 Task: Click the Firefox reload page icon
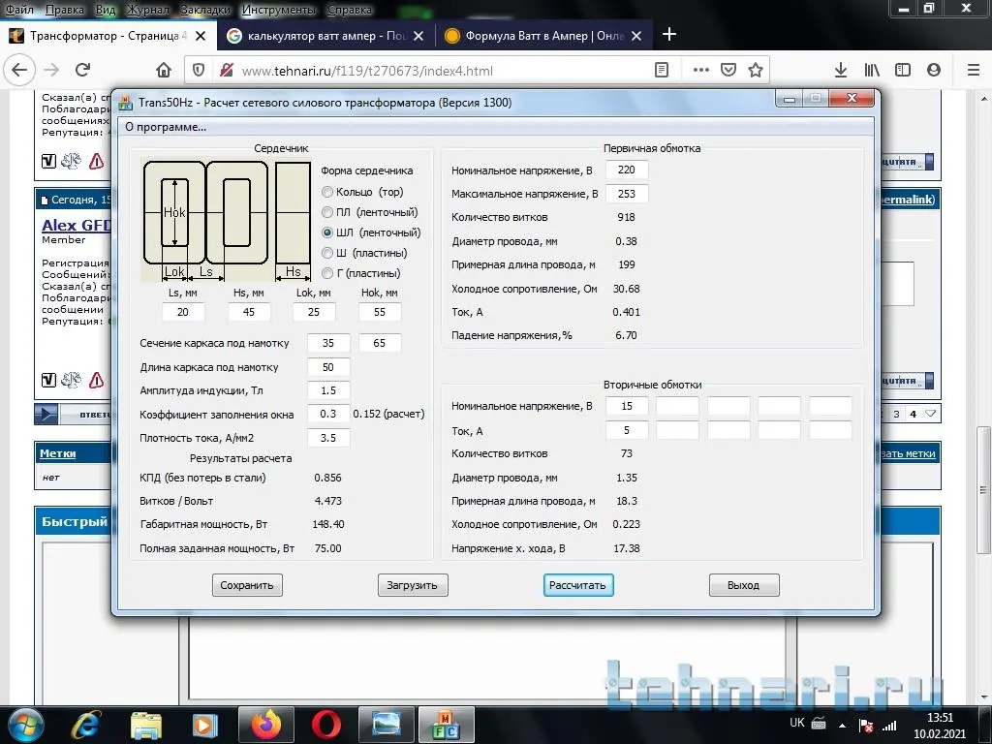(x=83, y=70)
